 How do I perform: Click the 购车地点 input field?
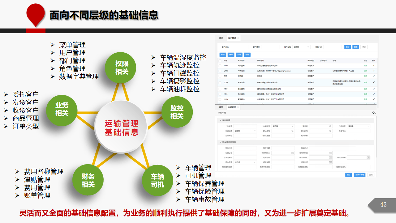(333, 148)
